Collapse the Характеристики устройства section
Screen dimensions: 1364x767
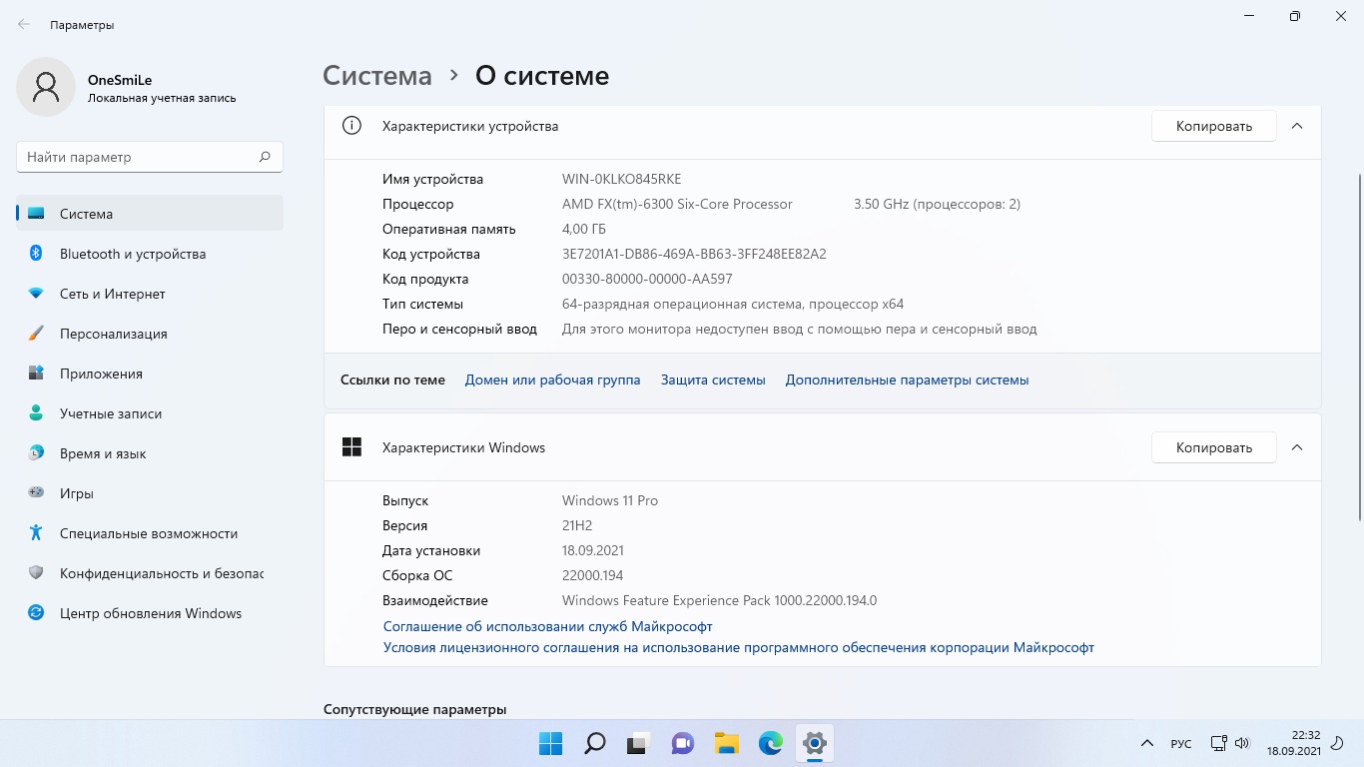coord(1297,126)
